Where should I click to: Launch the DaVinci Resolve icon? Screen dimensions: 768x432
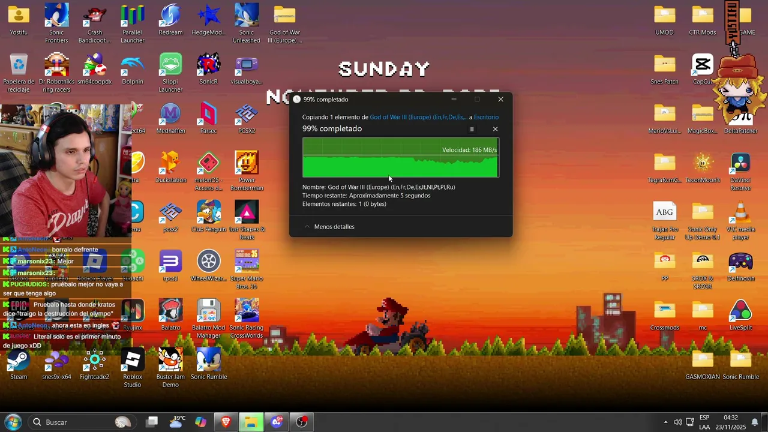[740, 172]
